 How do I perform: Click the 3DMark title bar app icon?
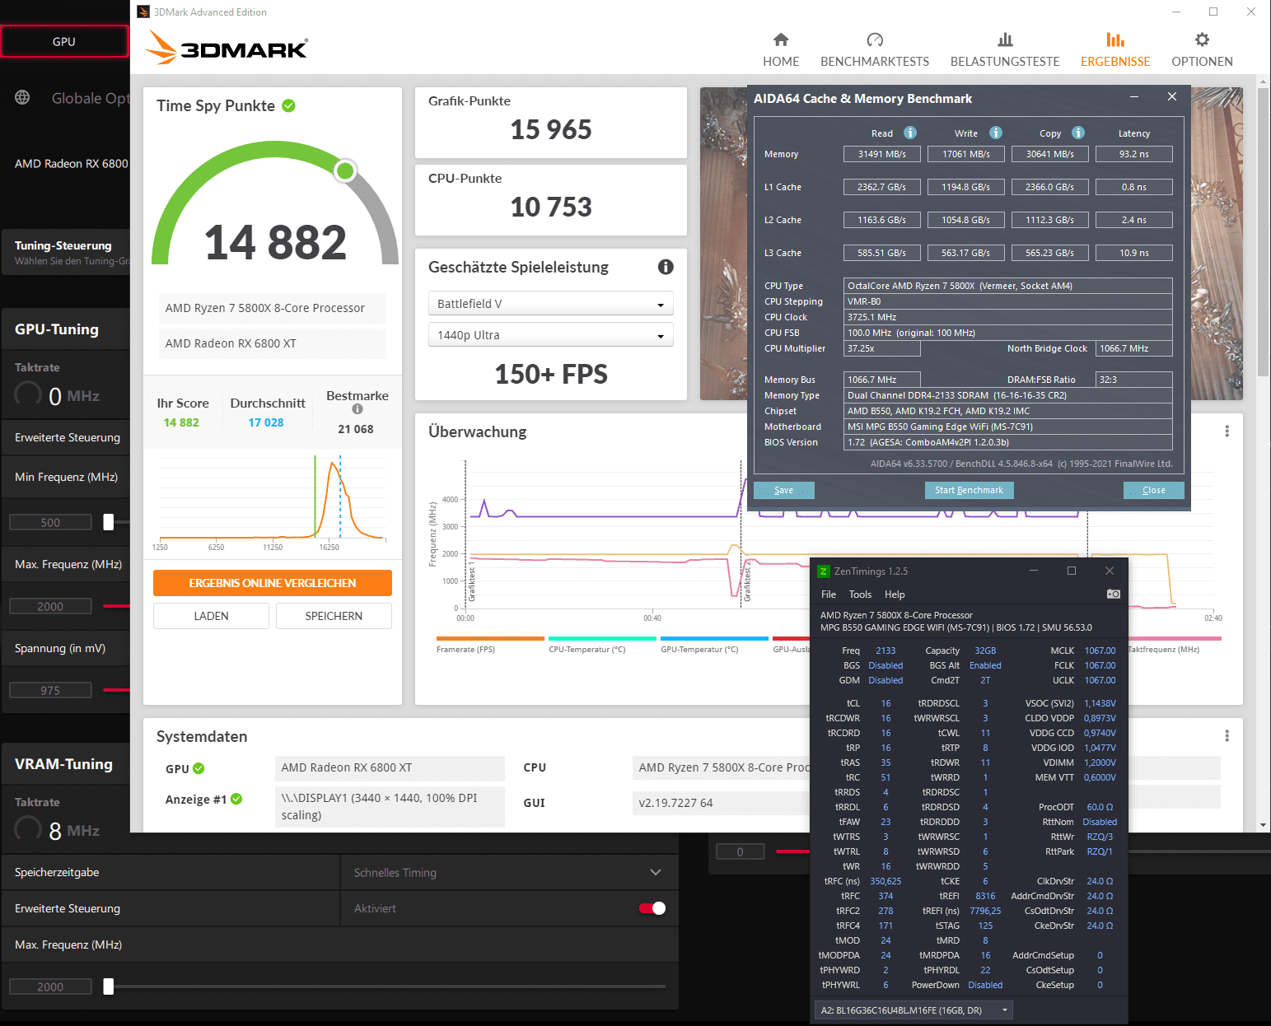143,12
